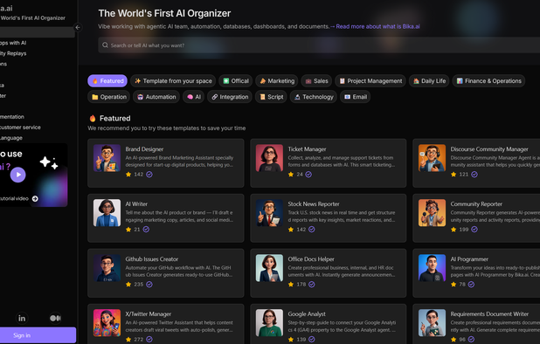This screenshot has width=540, height=344.
Task: Click the star icon on Ticket Manager
Action: 291,175
